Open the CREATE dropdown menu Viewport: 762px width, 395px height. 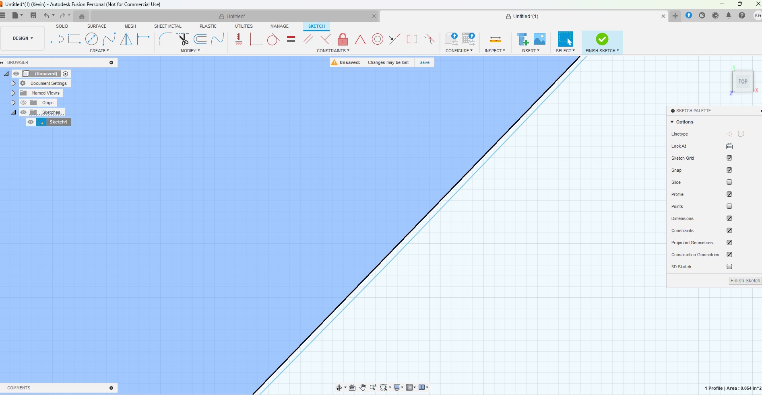pos(99,51)
